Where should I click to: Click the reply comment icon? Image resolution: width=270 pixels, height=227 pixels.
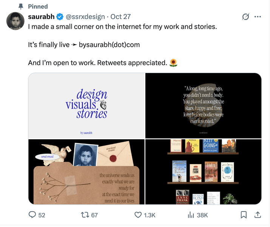(x=33, y=215)
